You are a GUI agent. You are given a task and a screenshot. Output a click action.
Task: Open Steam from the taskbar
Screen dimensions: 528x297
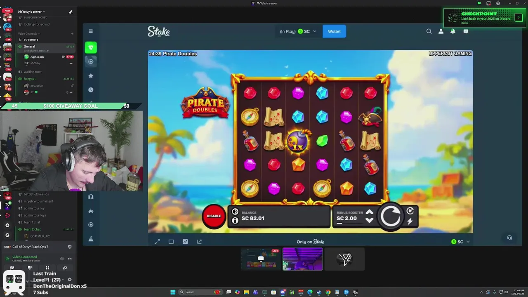click(x=319, y=292)
